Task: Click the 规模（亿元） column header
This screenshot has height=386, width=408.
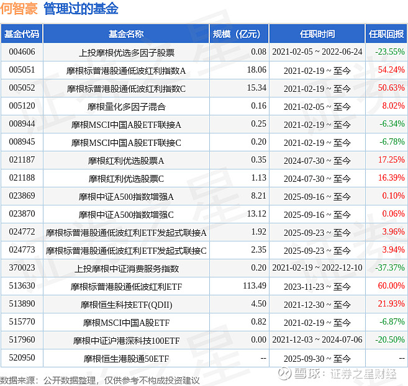Action: (x=239, y=34)
